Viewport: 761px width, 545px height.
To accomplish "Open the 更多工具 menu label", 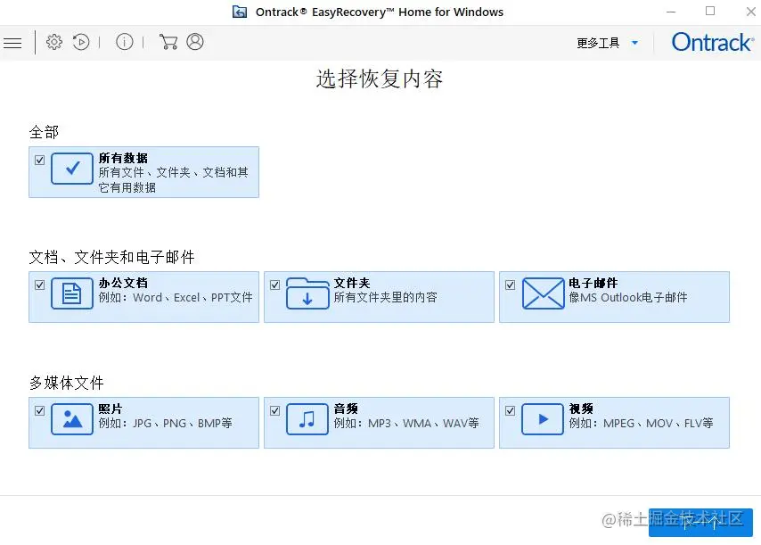I will point(598,43).
